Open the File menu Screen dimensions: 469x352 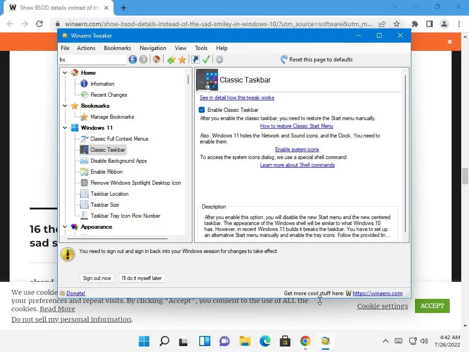(x=65, y=48)
